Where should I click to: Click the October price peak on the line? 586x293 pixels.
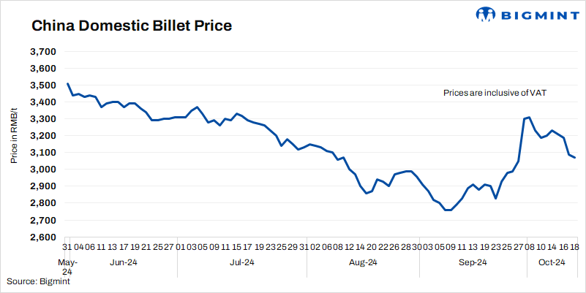[x=529, y=117]
